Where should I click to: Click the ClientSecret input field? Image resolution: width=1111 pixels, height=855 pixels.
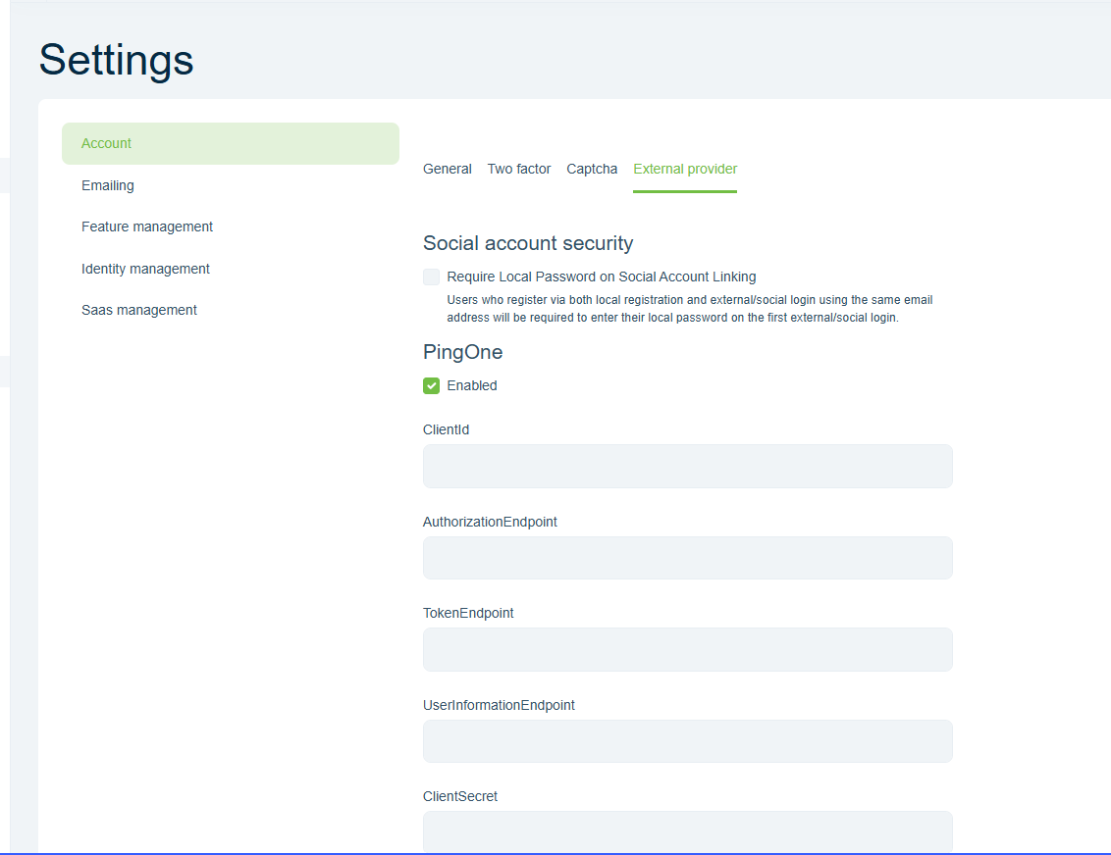tap(687, 832)
